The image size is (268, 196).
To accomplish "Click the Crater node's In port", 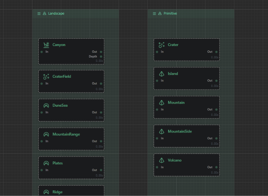I will (x=157, y=52).
